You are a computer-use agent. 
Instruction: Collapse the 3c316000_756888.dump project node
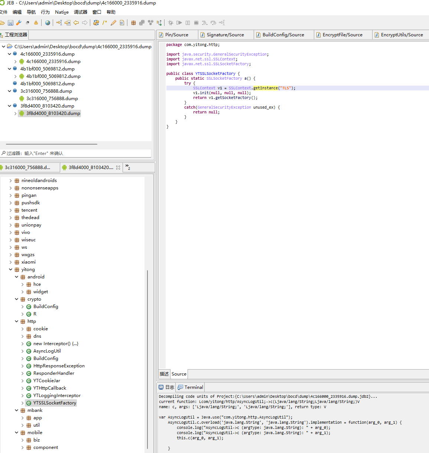10,91
